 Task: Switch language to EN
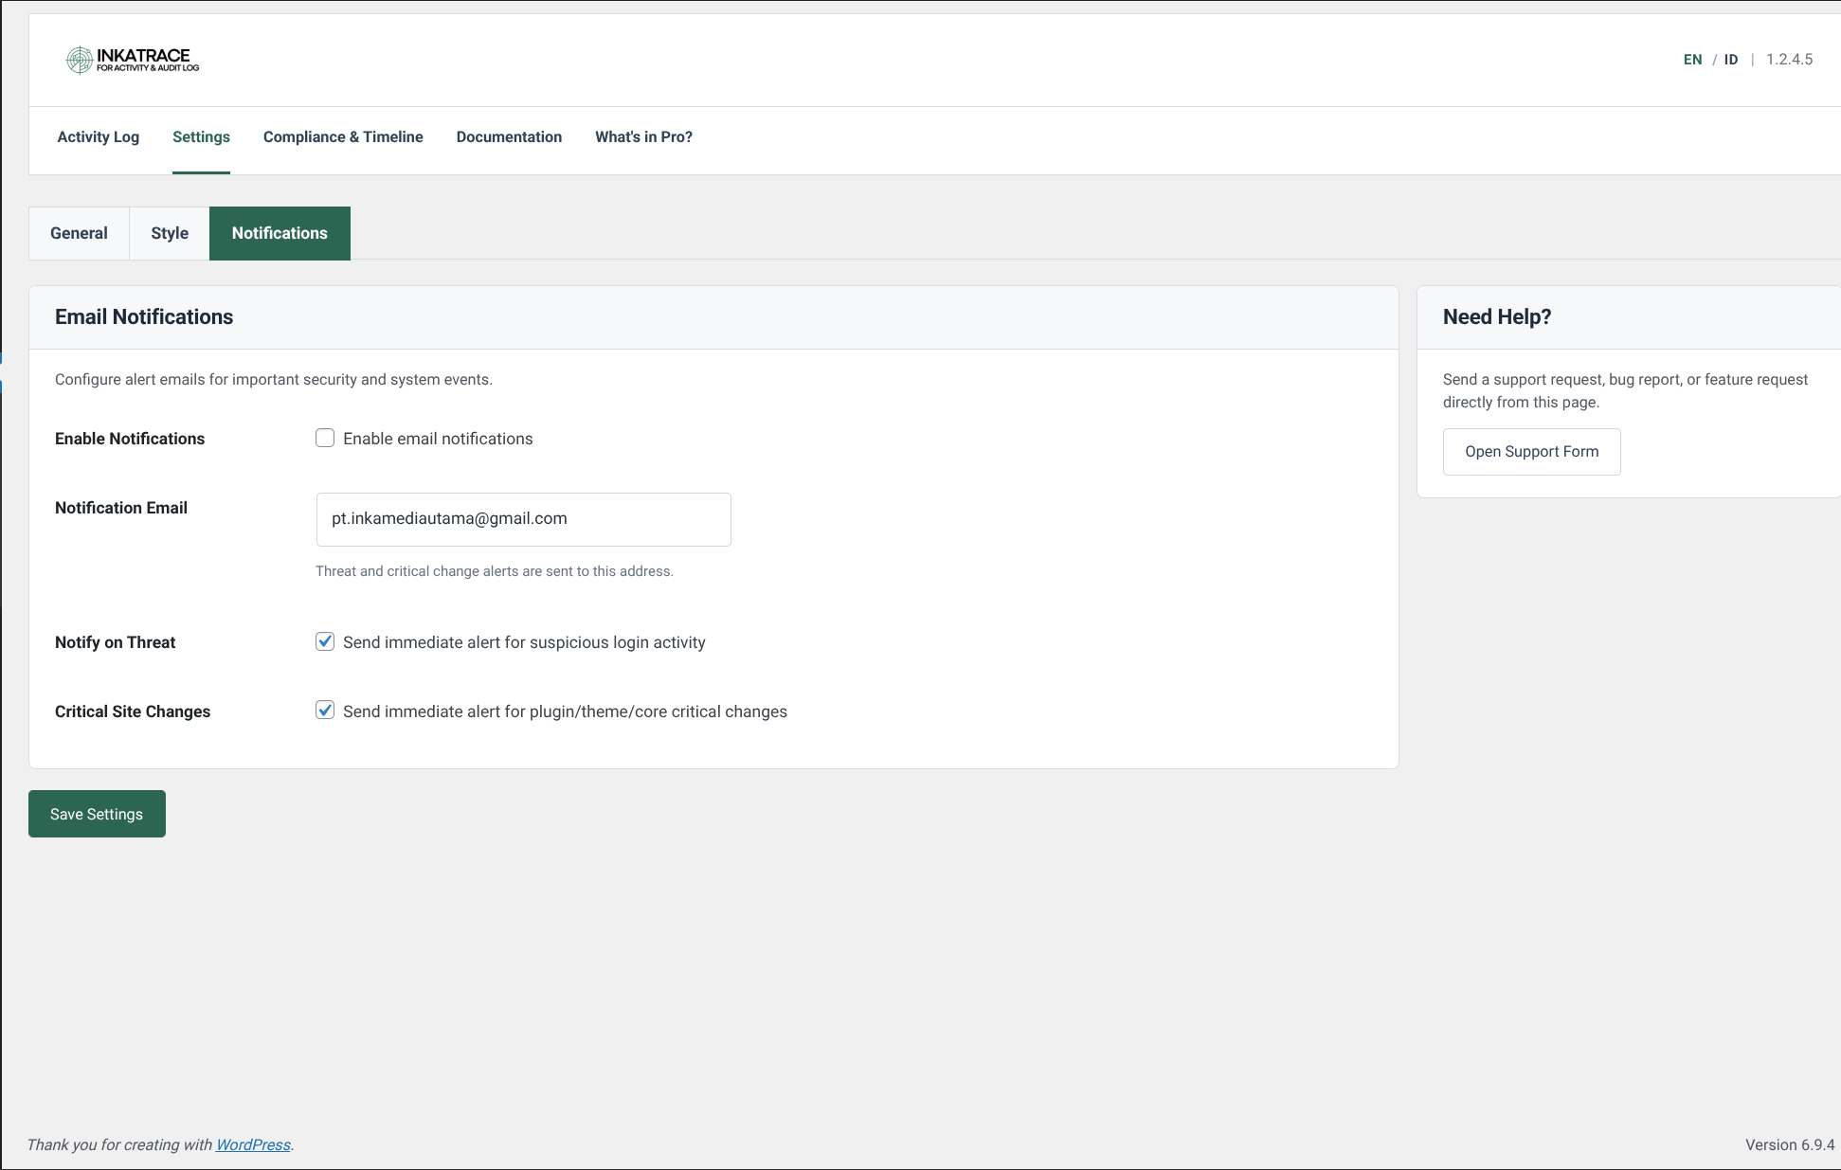1692,59
